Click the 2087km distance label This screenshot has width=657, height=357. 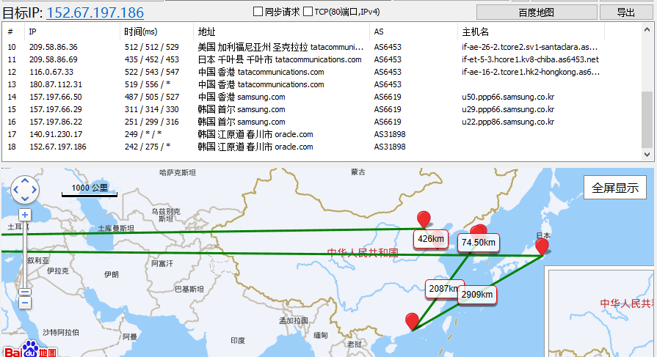pos(443,289)
